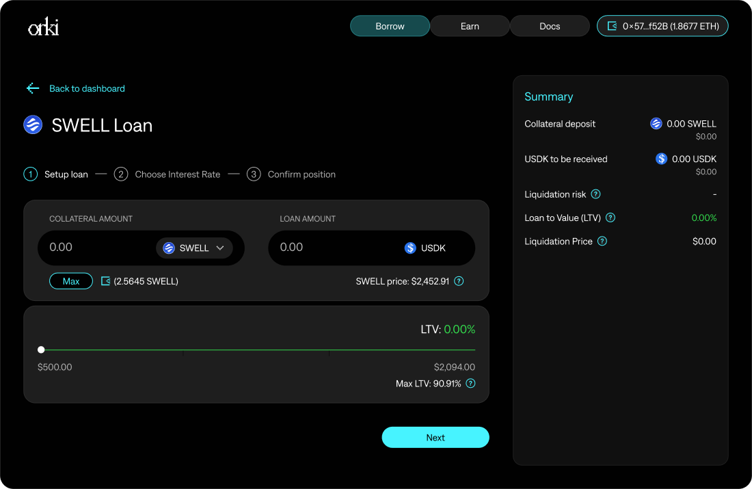Open the wallet address account menu
Screen dimensions: 752x489
click(x=662, y=26)
